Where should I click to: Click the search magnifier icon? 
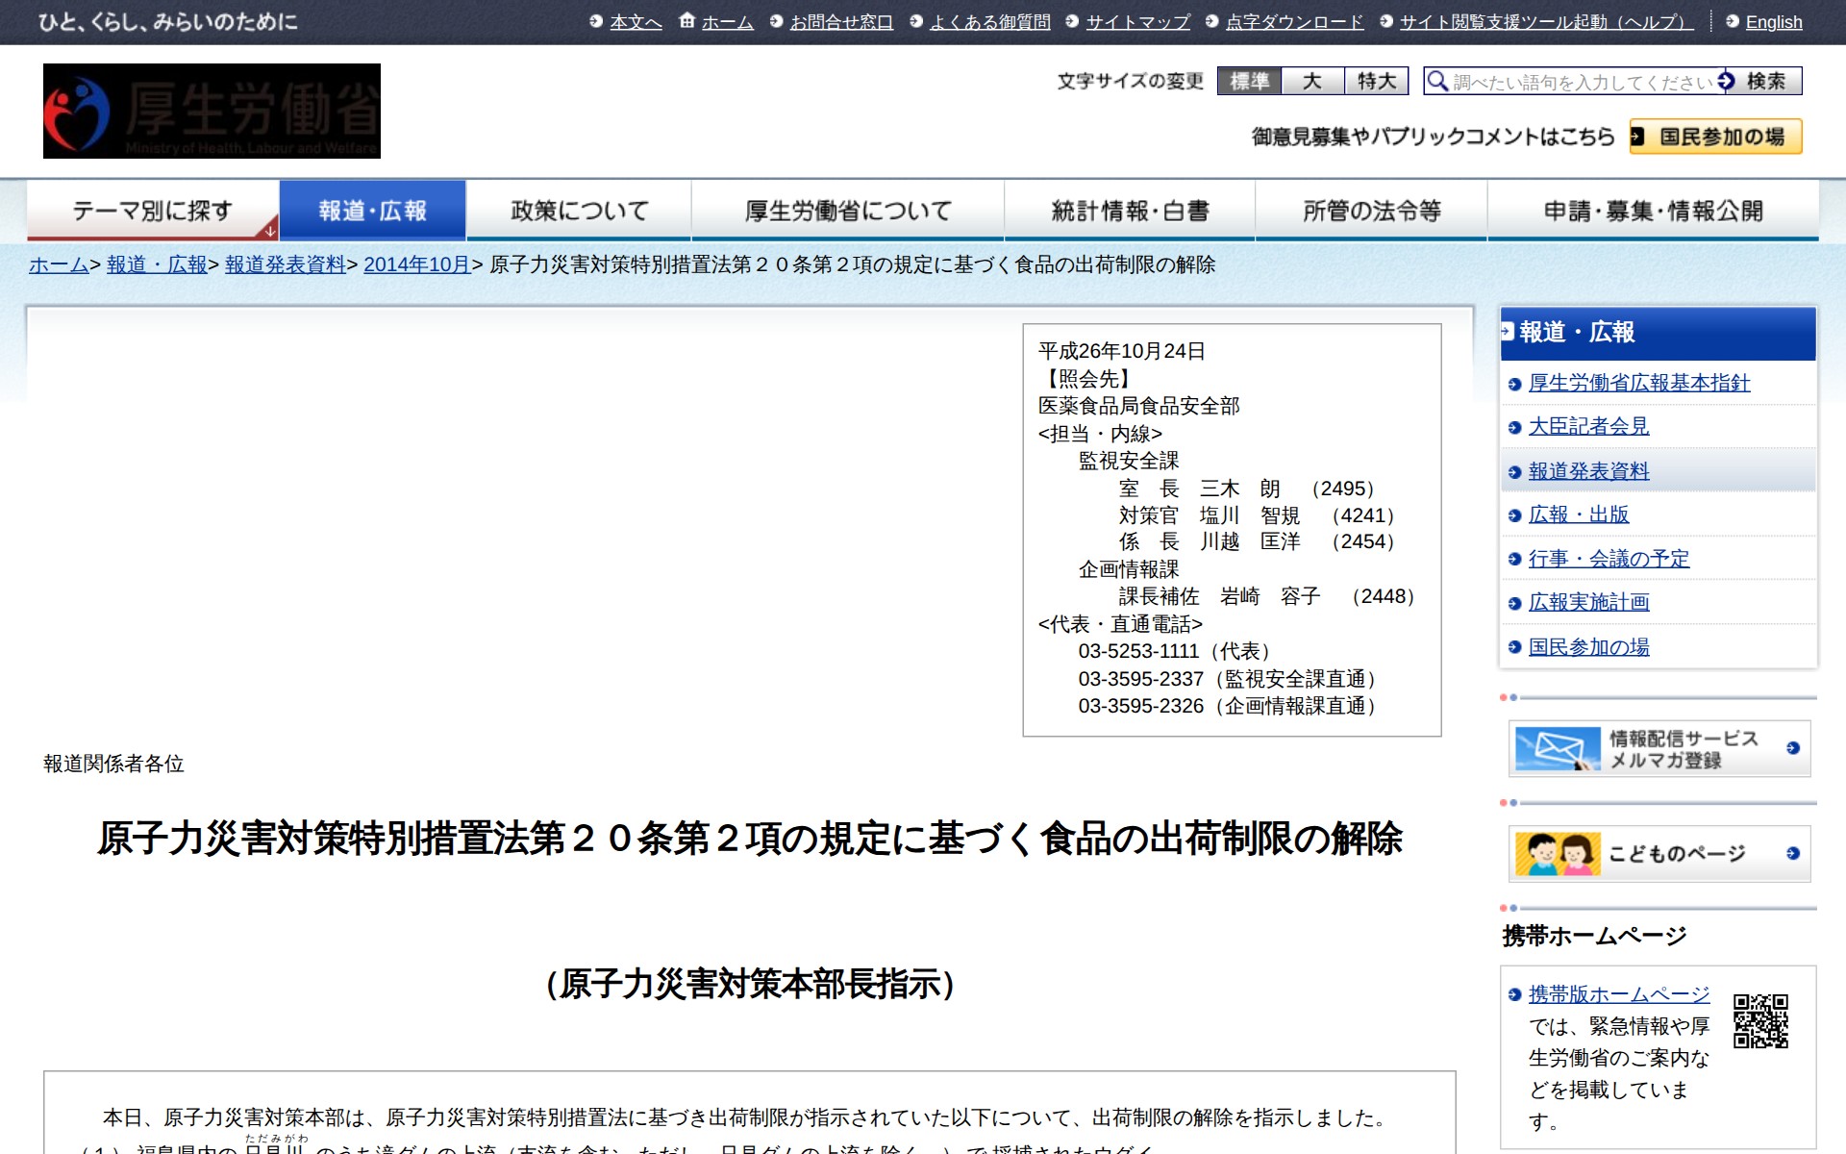click(x=1436, y=81)
